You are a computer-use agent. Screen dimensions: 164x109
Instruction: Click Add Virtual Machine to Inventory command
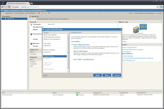133,50
